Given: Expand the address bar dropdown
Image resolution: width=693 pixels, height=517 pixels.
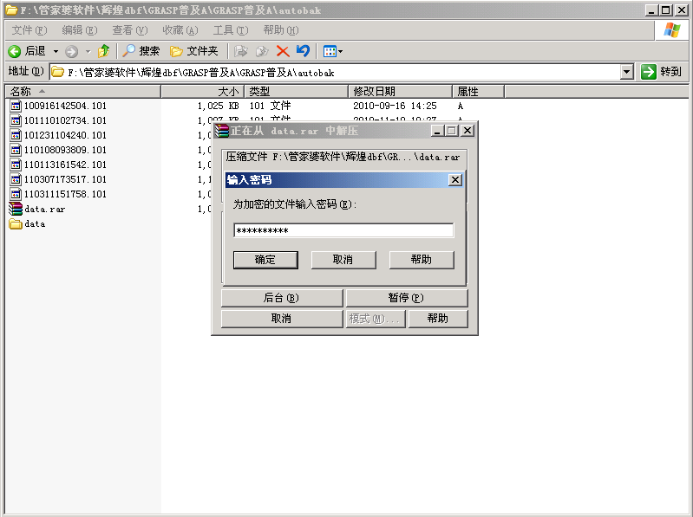Looking at the screenshot, I should [626, 72].
